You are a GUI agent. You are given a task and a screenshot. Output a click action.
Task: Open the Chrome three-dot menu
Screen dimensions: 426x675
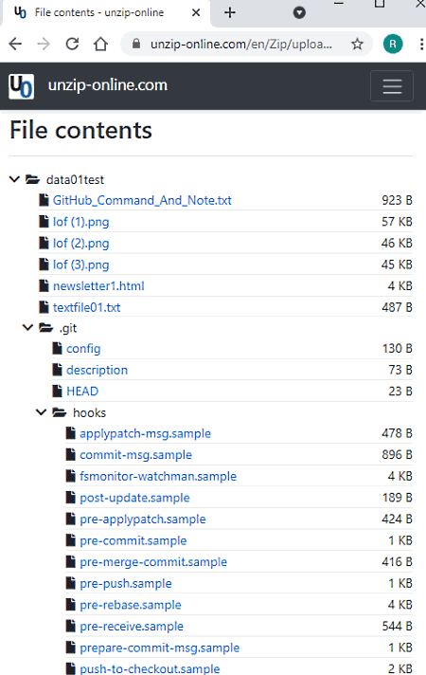coord(421,44)
